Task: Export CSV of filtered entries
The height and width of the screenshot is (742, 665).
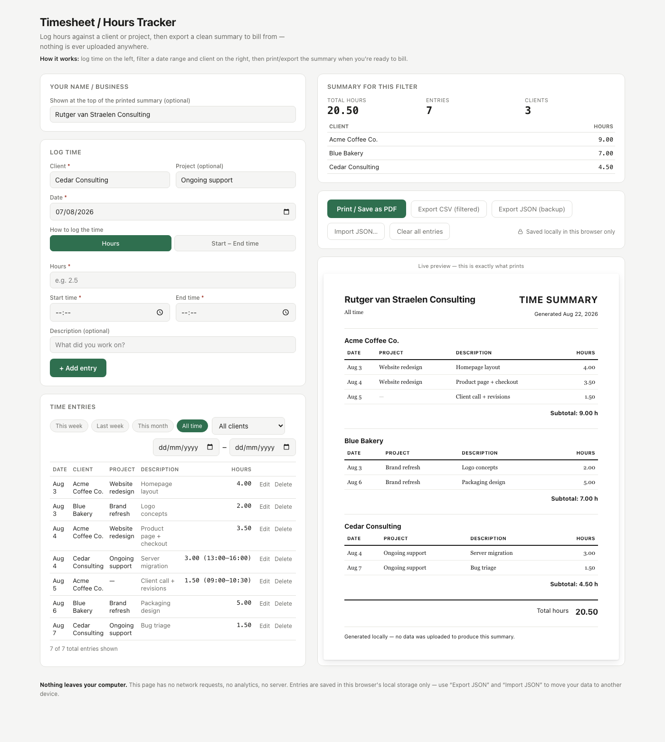Action: pos(449,209)
